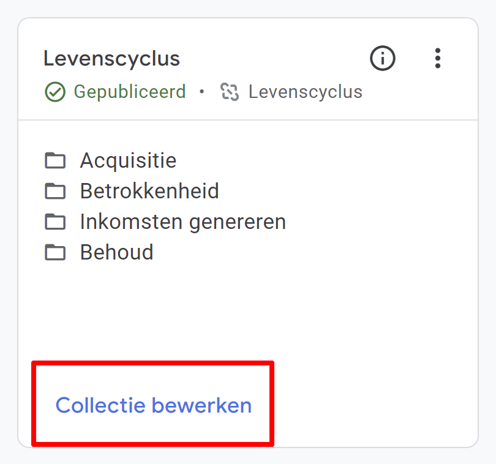Select the folder icon next to Betrokkenheid

tap(56, 191)
